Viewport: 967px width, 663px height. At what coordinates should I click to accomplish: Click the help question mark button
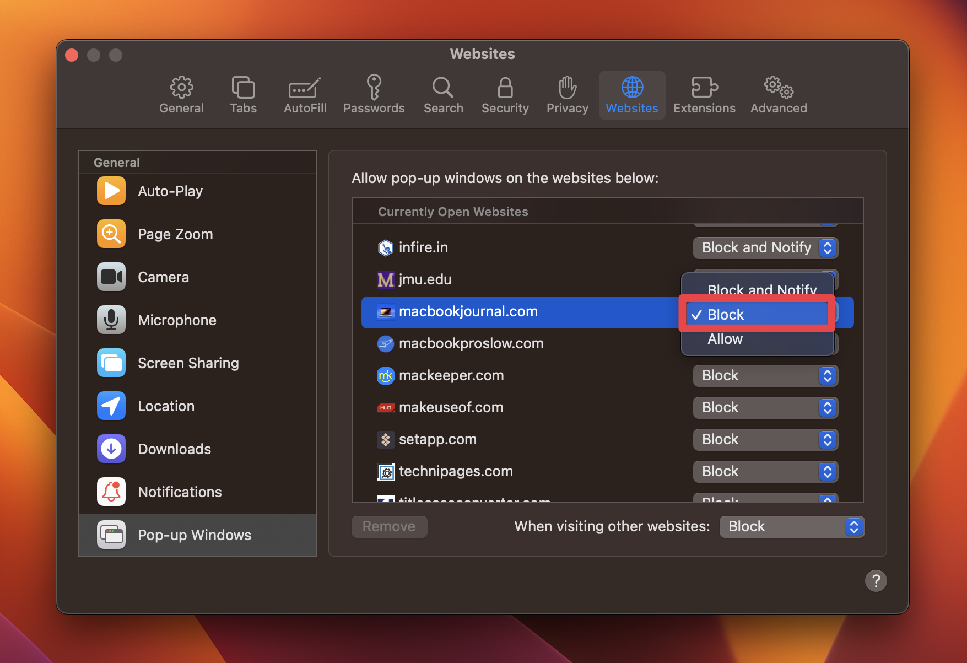coord(876,581)
